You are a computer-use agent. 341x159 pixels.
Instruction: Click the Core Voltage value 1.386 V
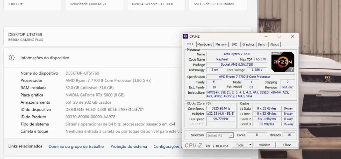(257, 70)
